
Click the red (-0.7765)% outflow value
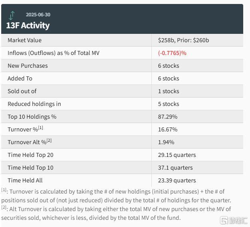click(x=172, y=53)
